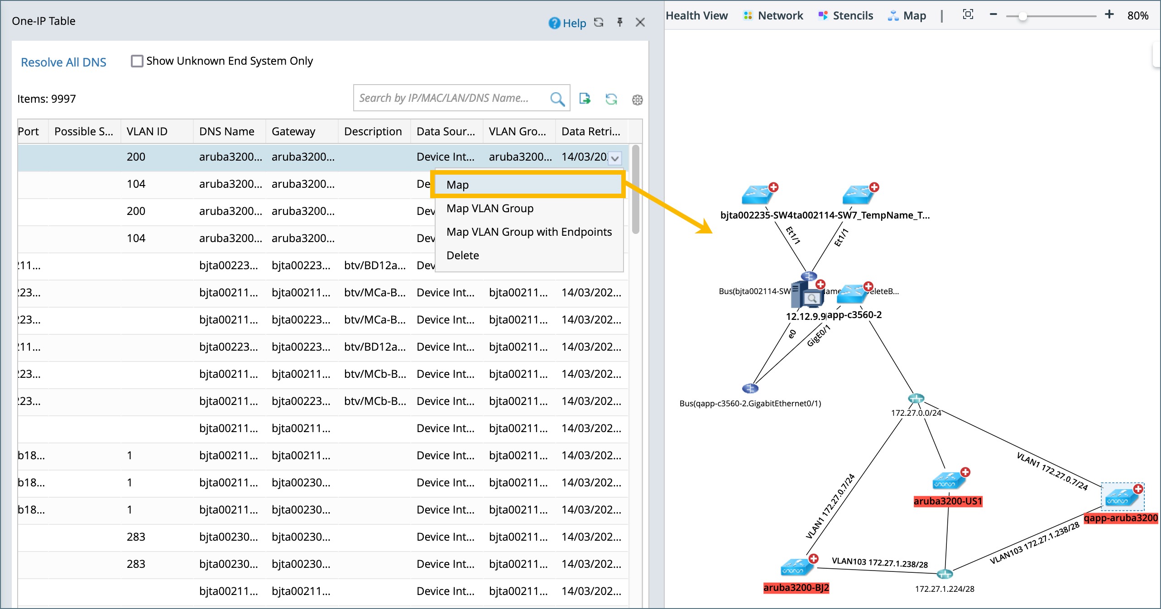
Task: Export the One-IP table
Action: [x=585, y=99]
